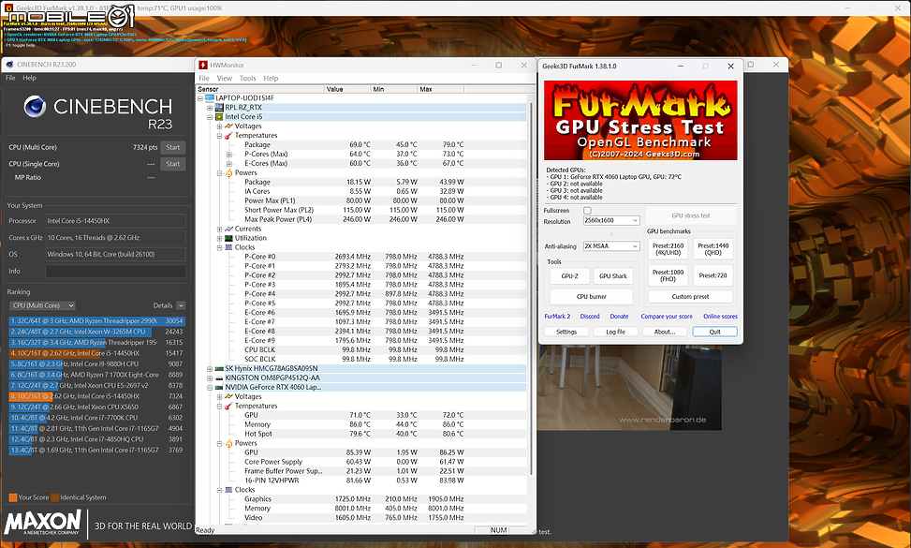
Task: Collapse the LAPTOP-UOD15I4F root node
Action: click(x=200, y=98)
